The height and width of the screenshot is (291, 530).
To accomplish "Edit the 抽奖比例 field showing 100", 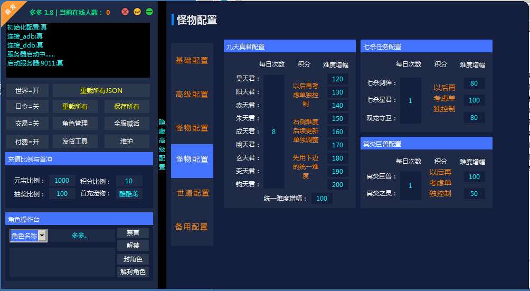I will [62, 194].
